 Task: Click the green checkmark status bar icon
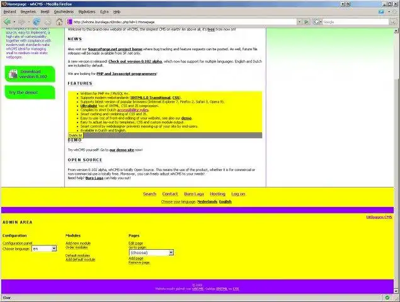387,298
